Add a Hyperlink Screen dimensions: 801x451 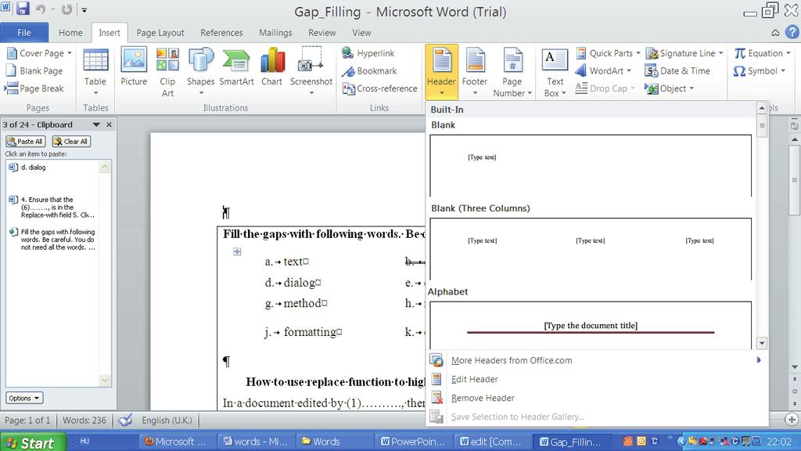[368, 53]
